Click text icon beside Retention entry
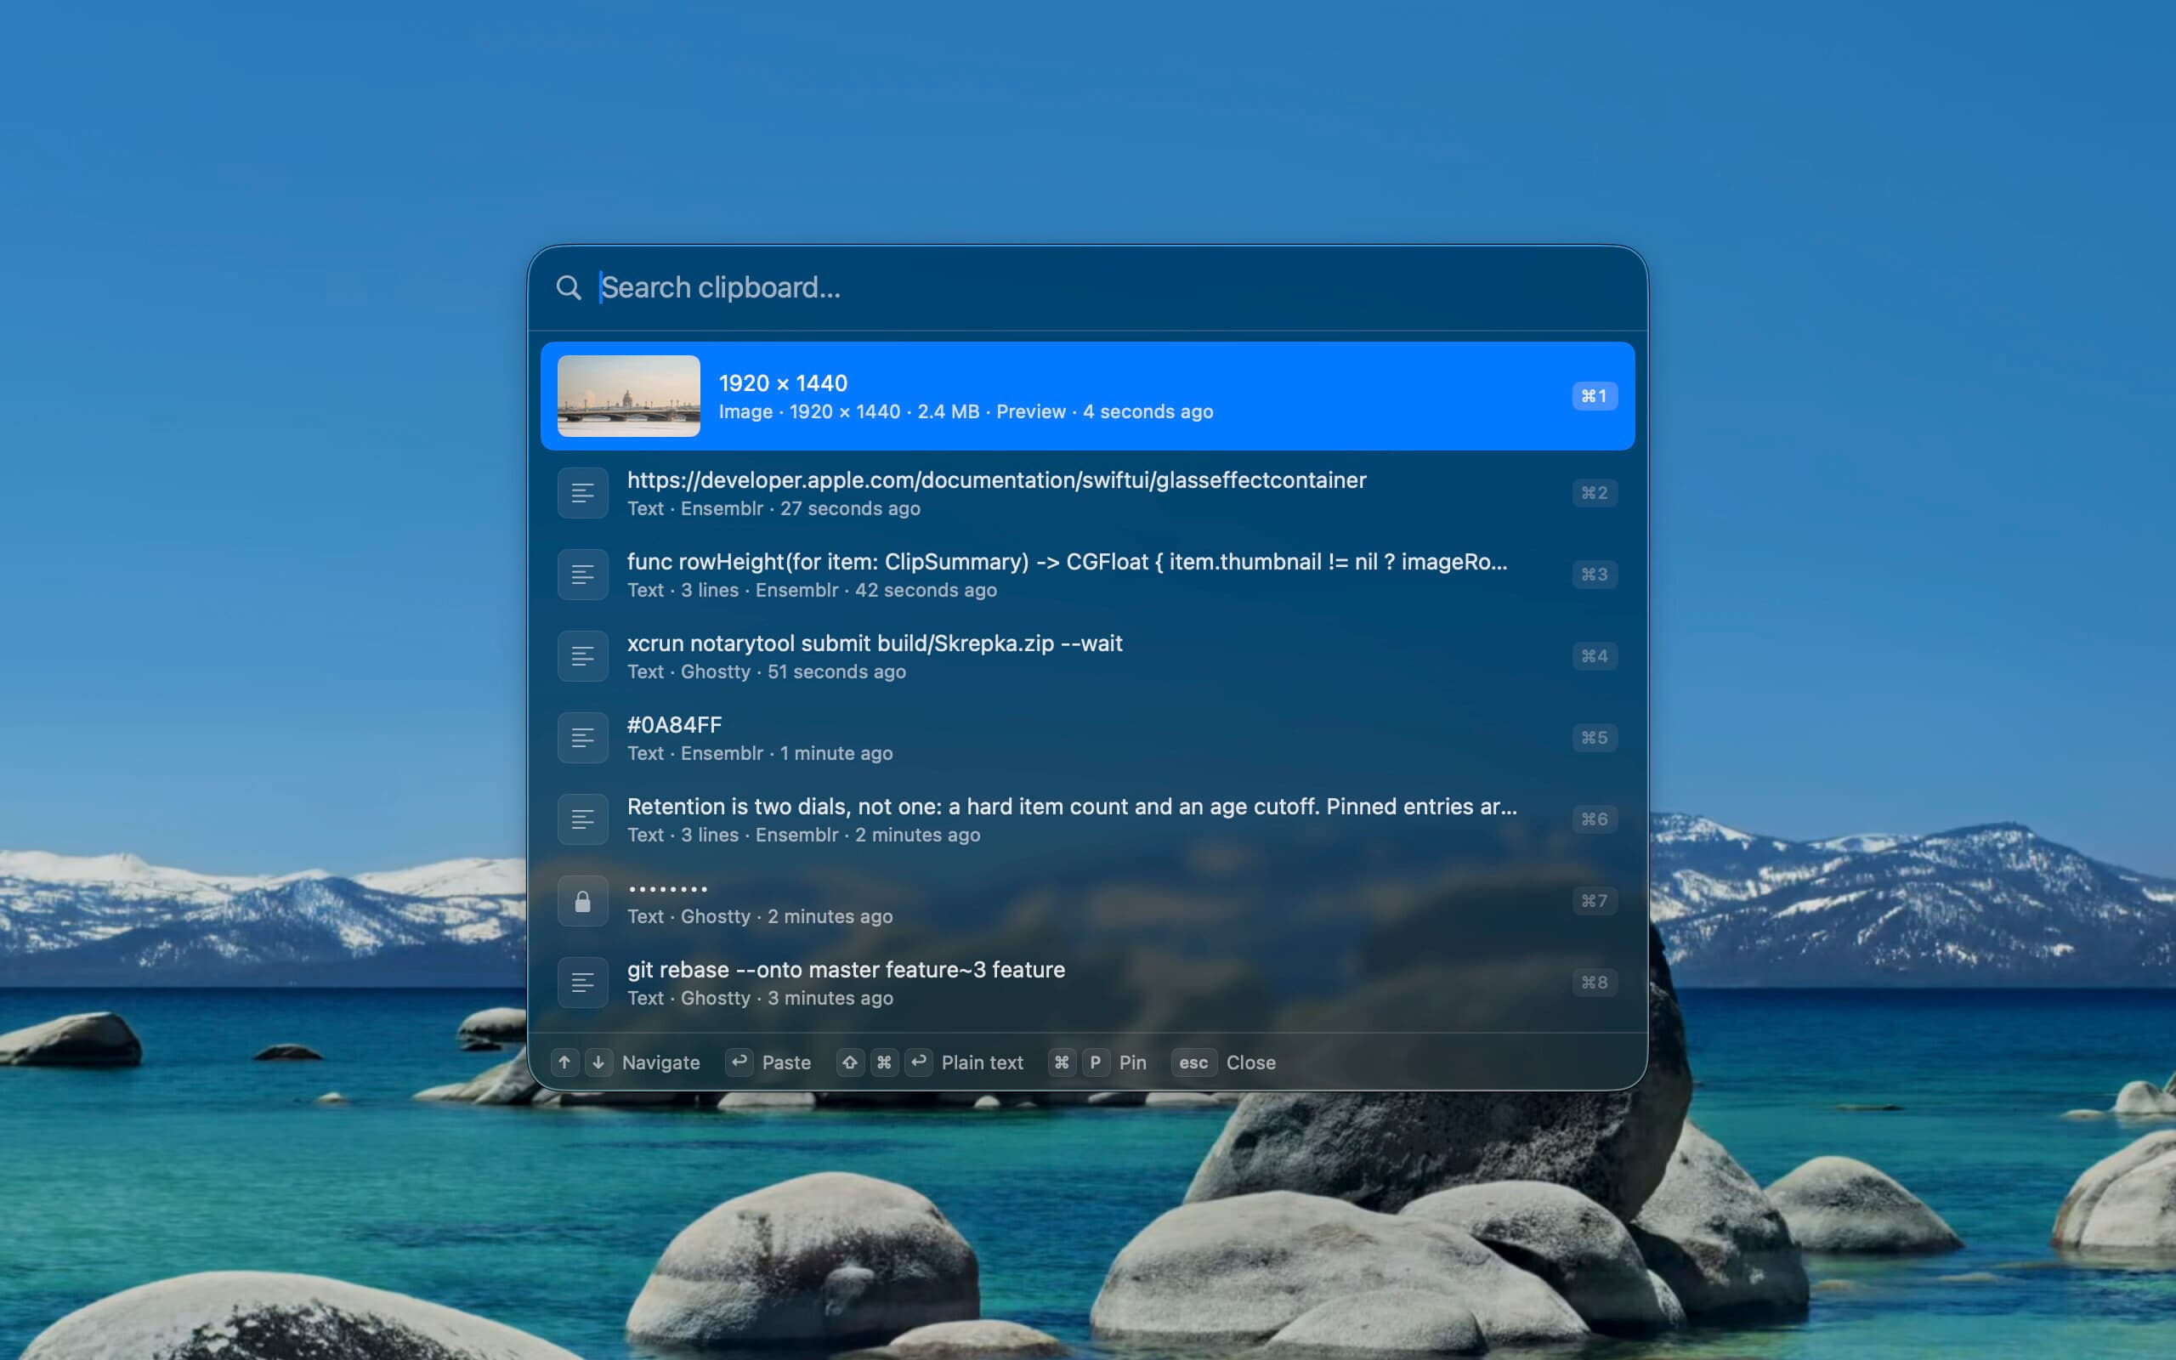 point(582,819)
